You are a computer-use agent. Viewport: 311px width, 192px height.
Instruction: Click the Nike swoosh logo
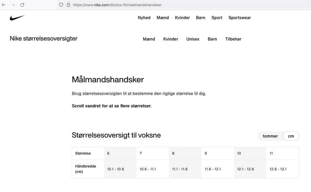pyautogui.click(x=17, y=18)
